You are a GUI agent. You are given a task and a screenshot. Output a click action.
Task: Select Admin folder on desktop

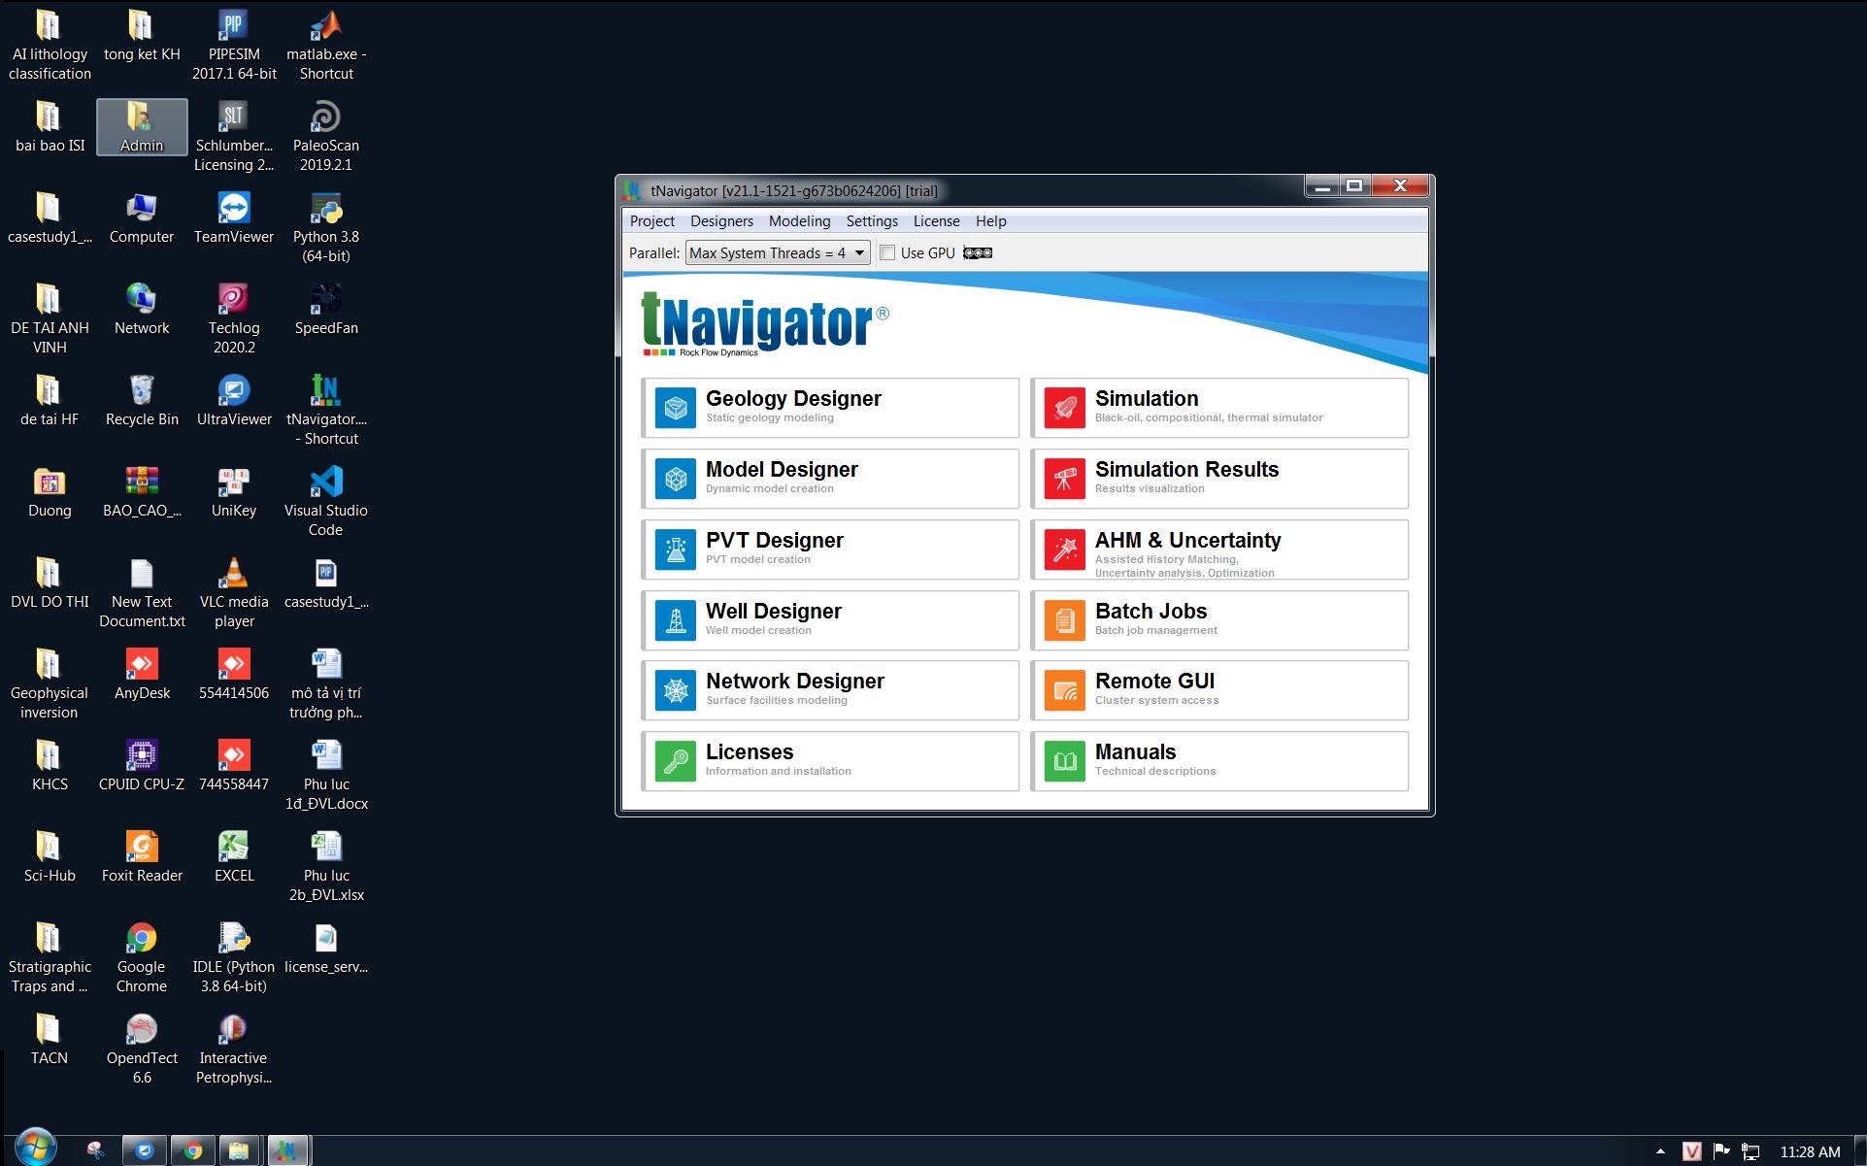(142, 127)
